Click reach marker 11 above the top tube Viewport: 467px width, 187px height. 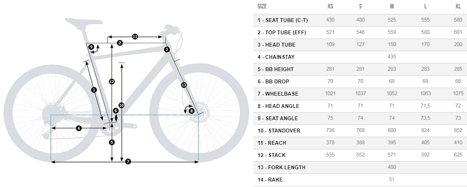point(135,37)
